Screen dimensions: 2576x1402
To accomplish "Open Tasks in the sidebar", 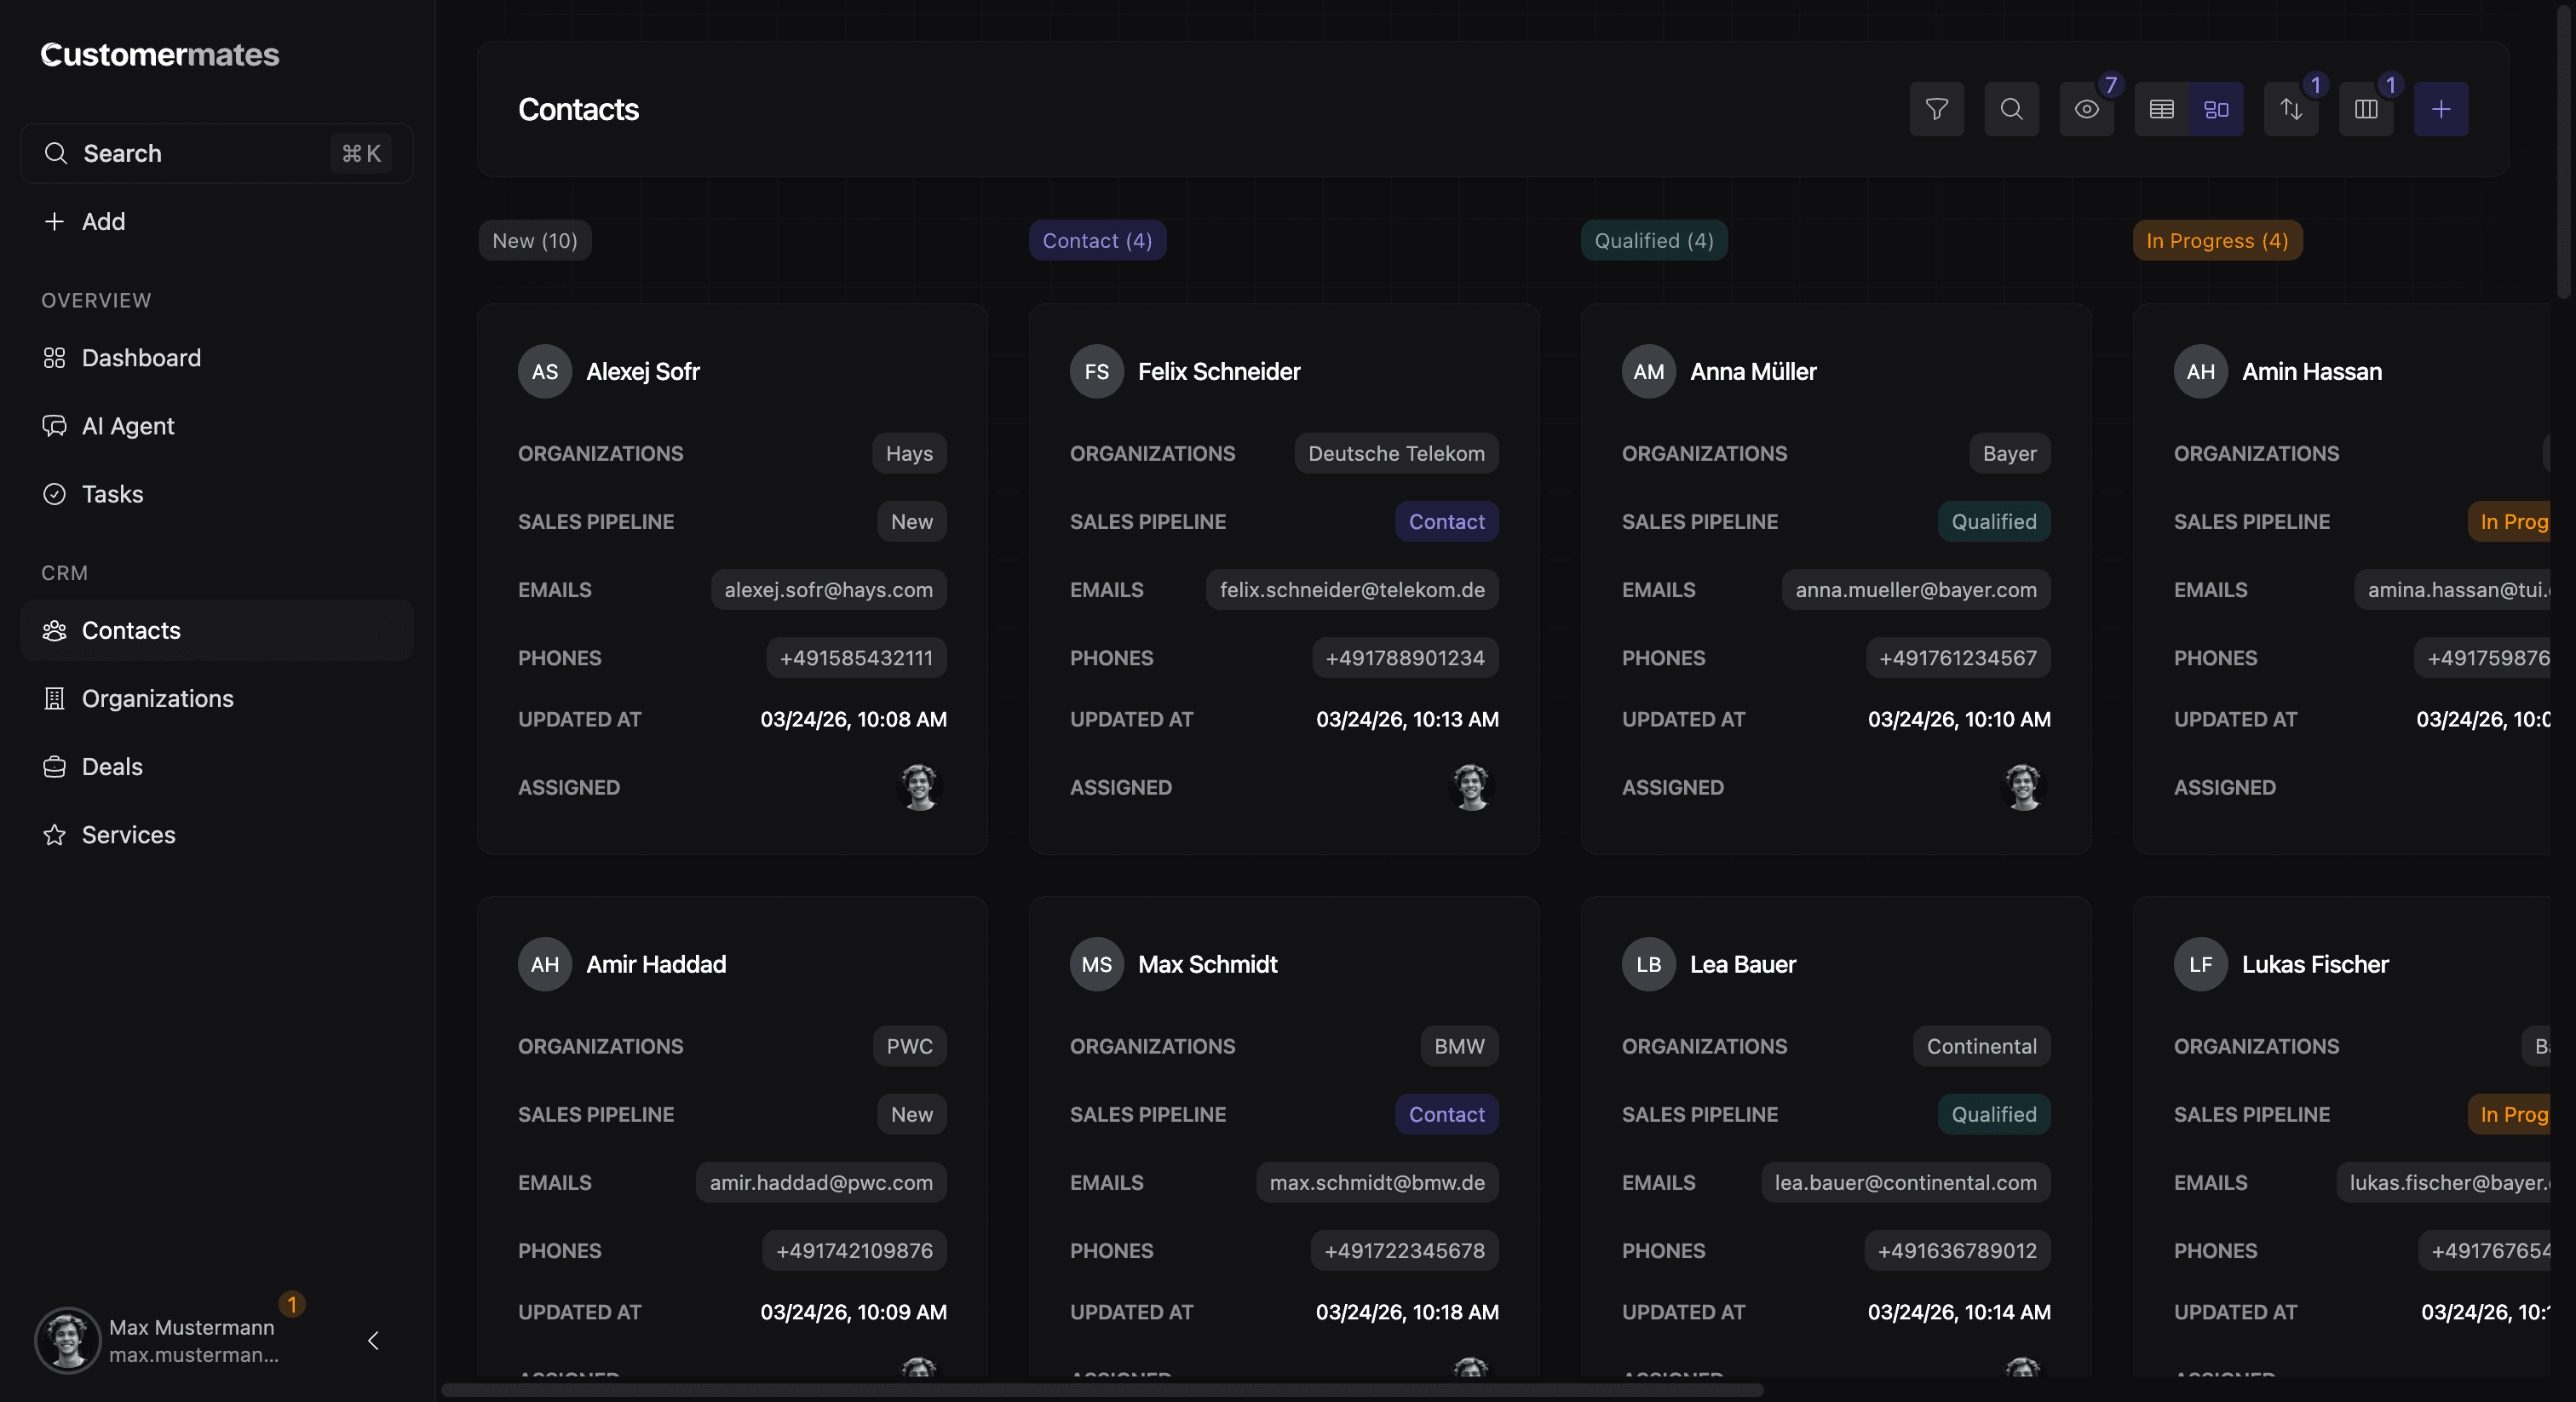I will tap(112, 494).
